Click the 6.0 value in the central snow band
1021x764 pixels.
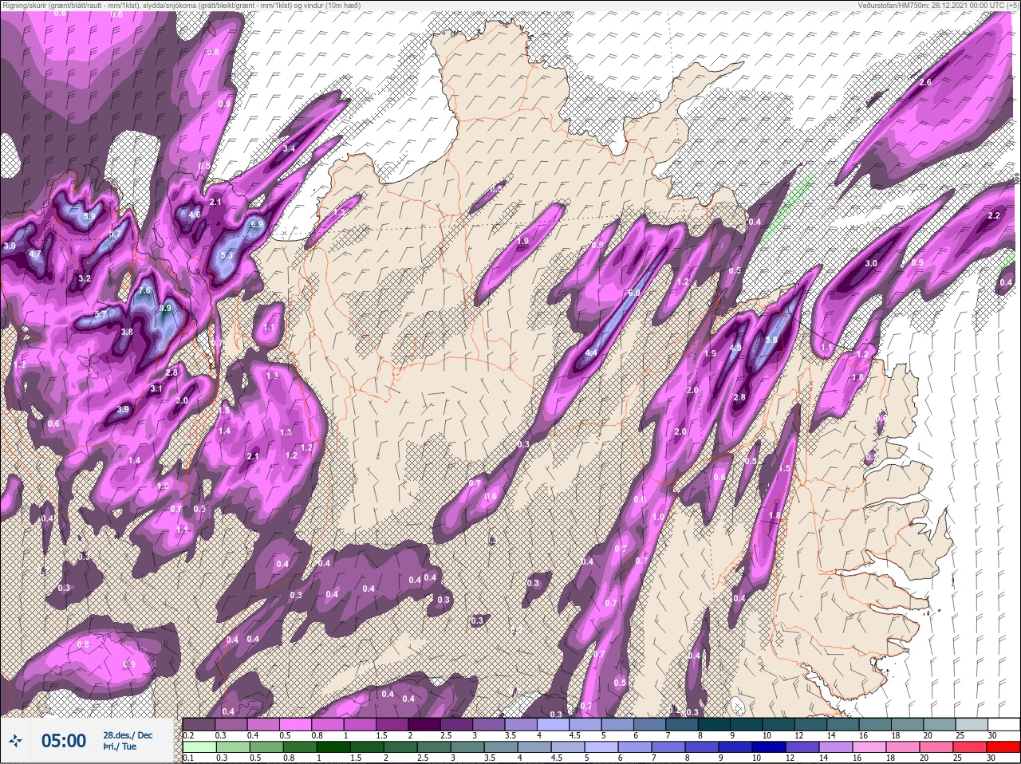coord(634,293)
